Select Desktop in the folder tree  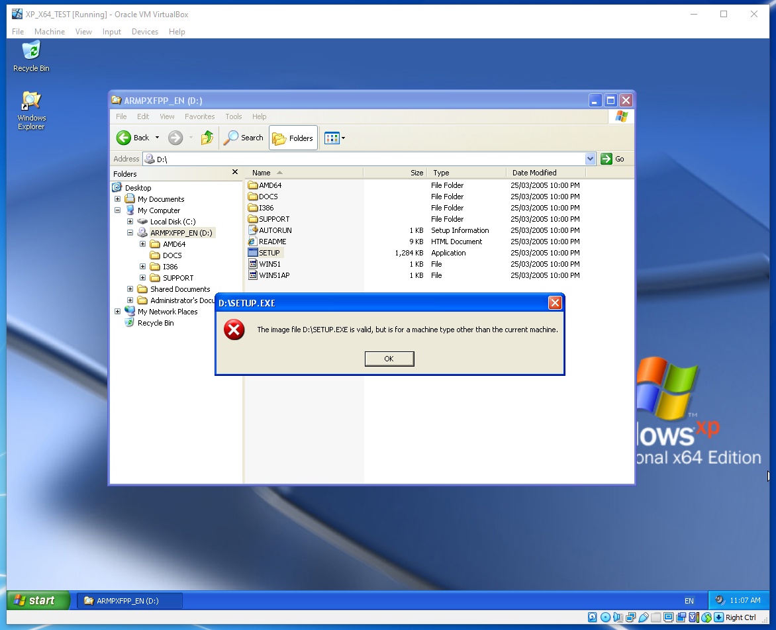pyautogui.click(x=132, y=187)
